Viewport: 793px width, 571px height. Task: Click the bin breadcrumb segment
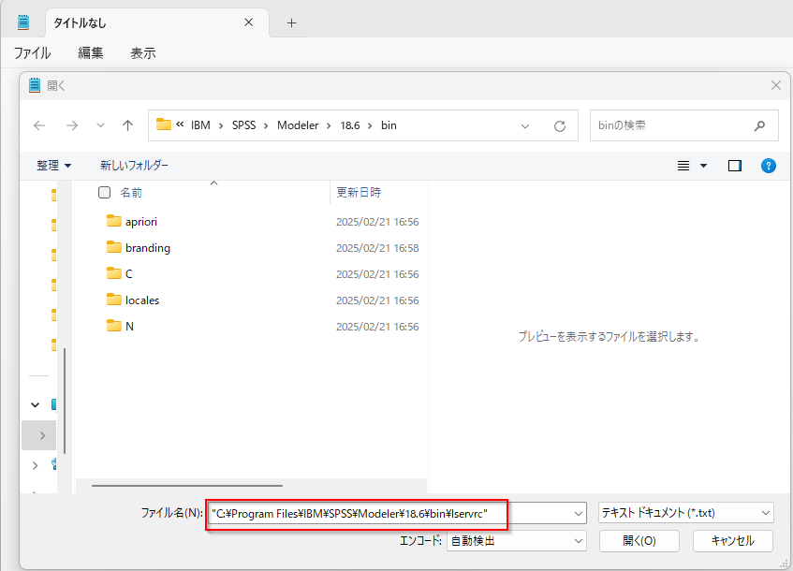click(x=389, y=125)
